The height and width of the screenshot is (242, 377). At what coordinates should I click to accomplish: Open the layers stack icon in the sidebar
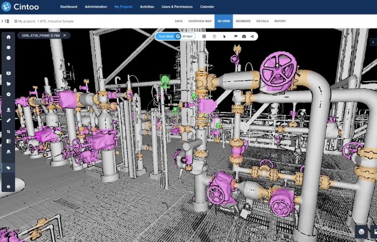[8, 47]
